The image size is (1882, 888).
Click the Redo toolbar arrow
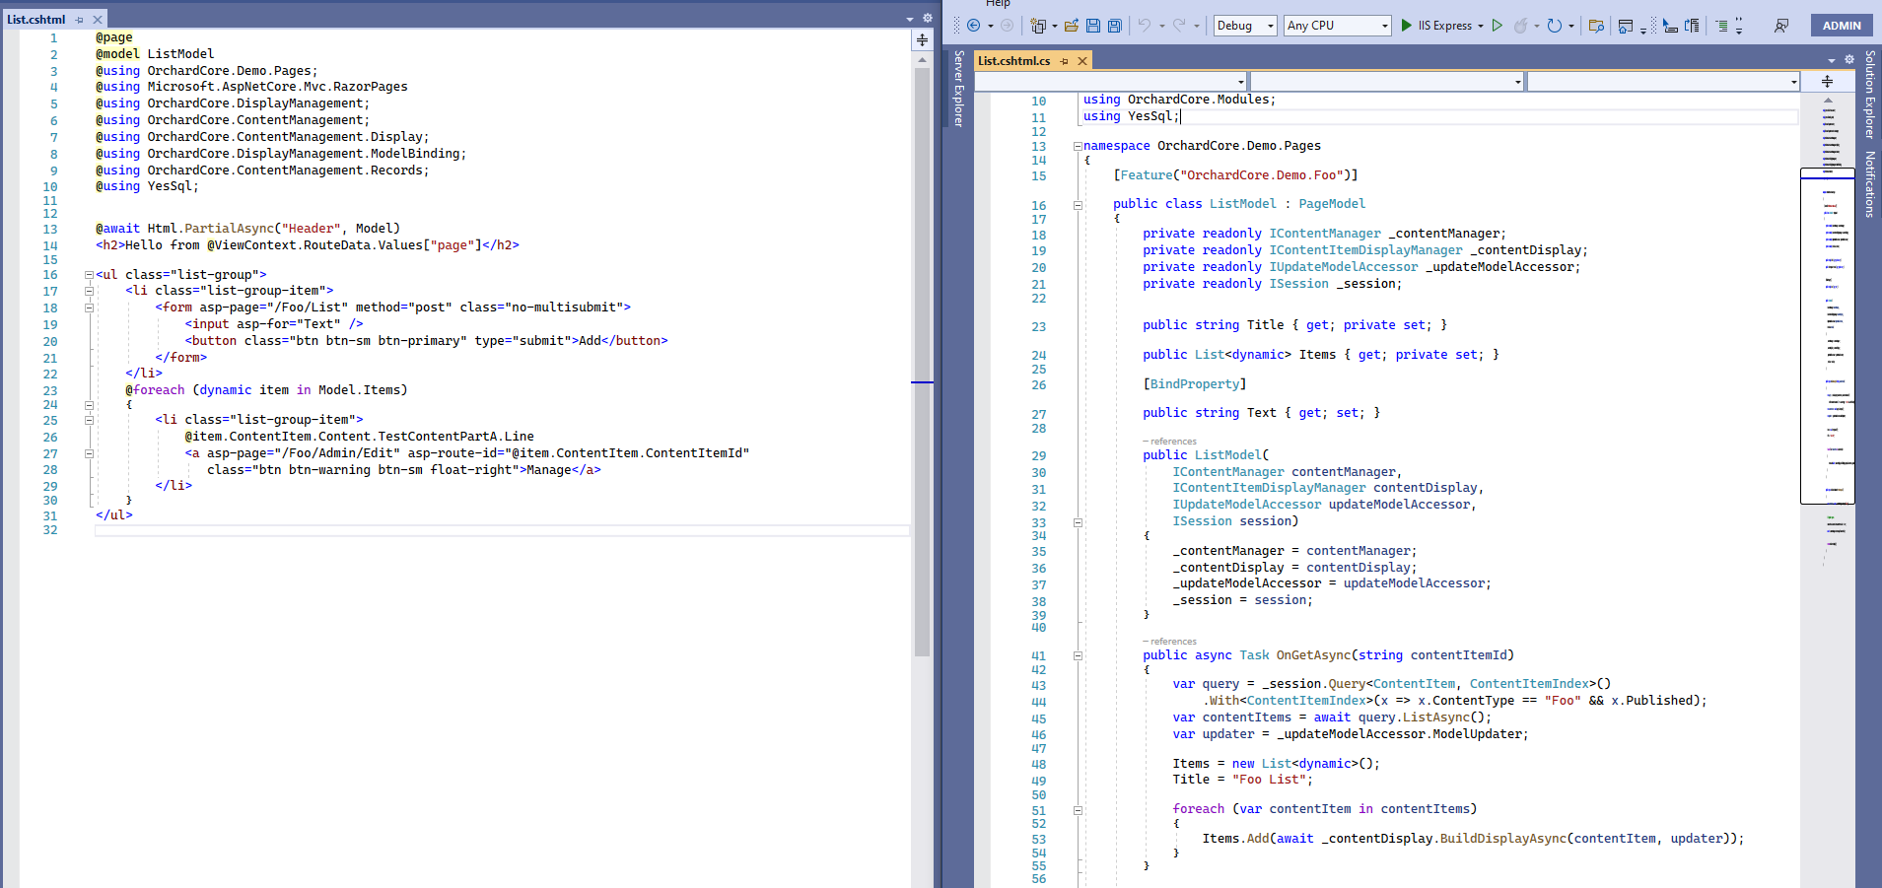pyautogui.click(x=1179, y=26)
